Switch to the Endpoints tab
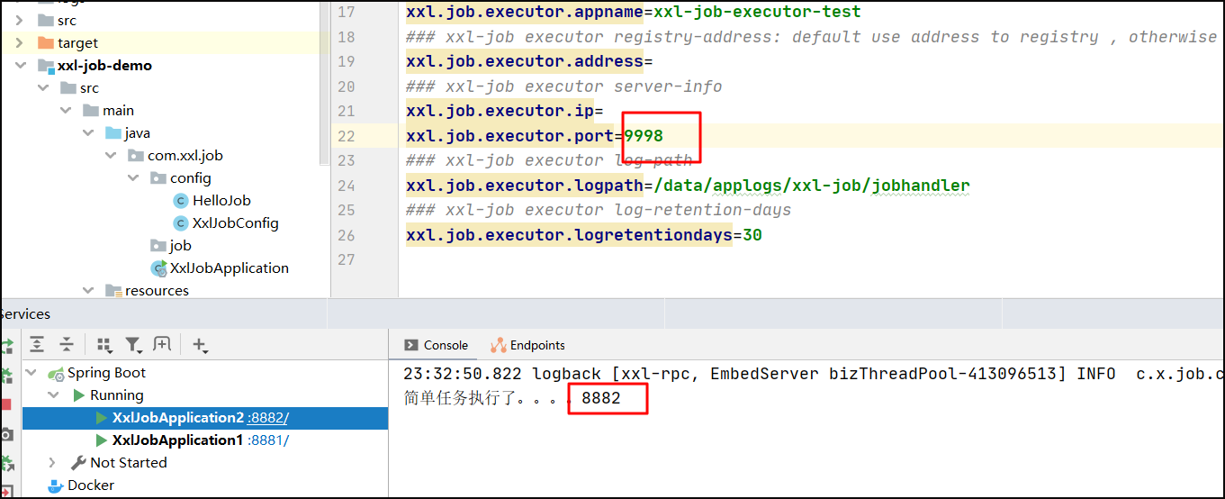The image size is (1225, 499). 528,345
